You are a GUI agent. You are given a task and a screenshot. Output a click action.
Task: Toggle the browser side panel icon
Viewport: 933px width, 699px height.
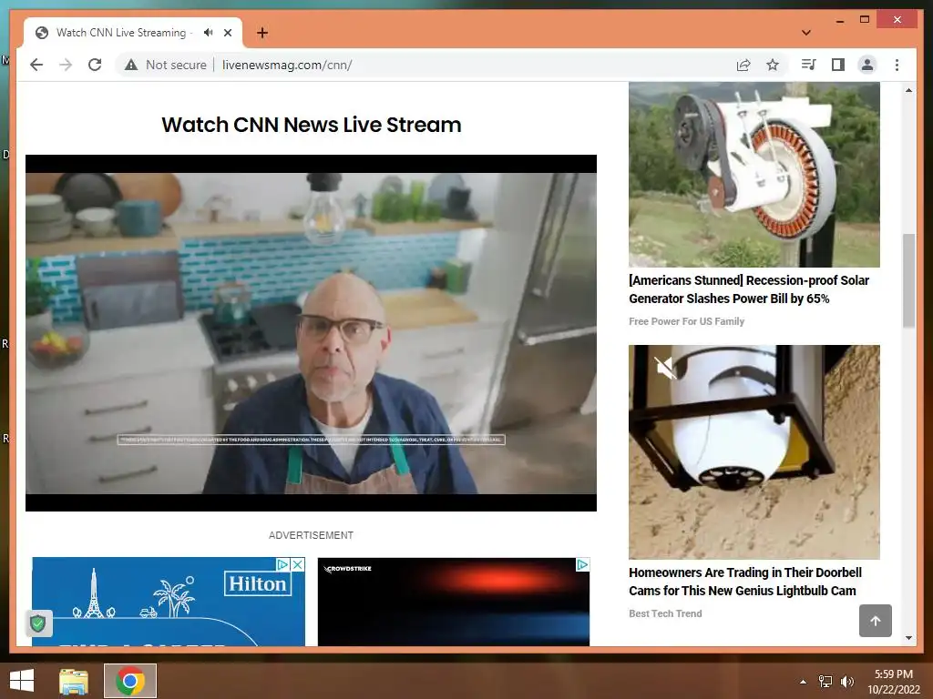pyautogui.click(x=838, y=65)
